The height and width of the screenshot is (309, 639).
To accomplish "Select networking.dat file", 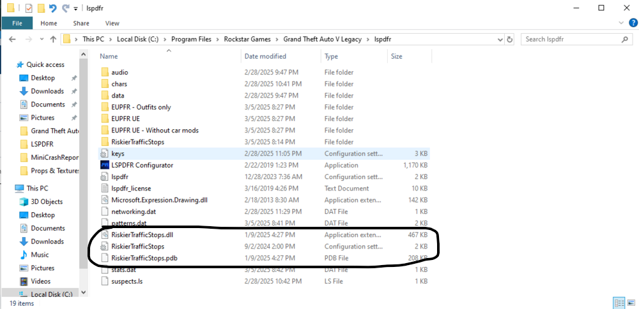I will tap(134, 212).
